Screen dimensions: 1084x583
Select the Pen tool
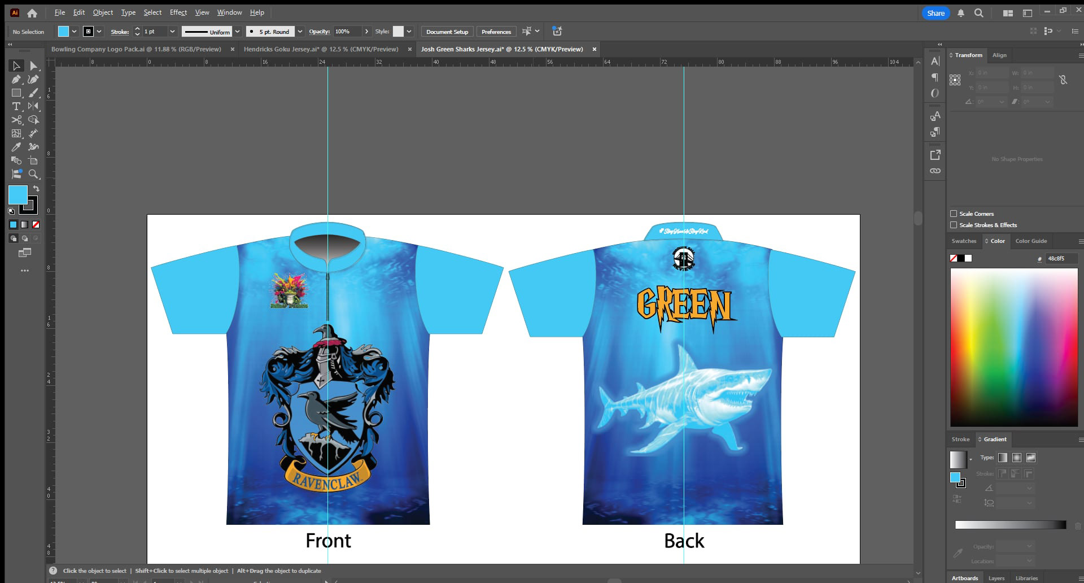(16, 79)
